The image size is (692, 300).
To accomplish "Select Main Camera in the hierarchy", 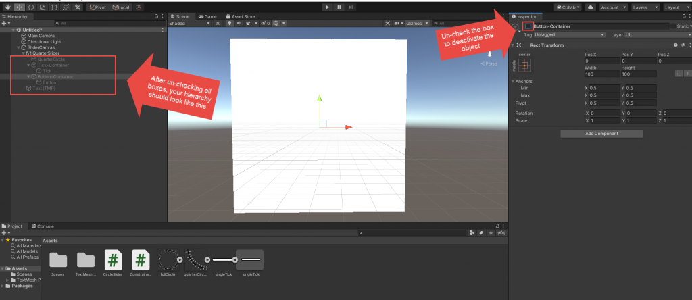I will [x=41, y=36].
